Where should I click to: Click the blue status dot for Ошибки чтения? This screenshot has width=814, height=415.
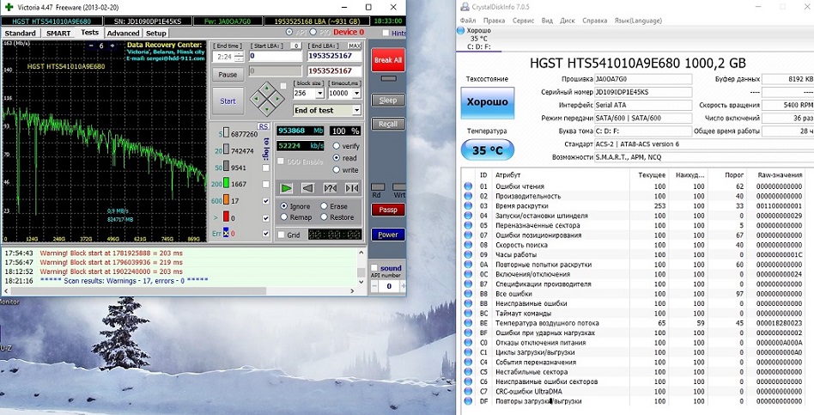(468, 186)
